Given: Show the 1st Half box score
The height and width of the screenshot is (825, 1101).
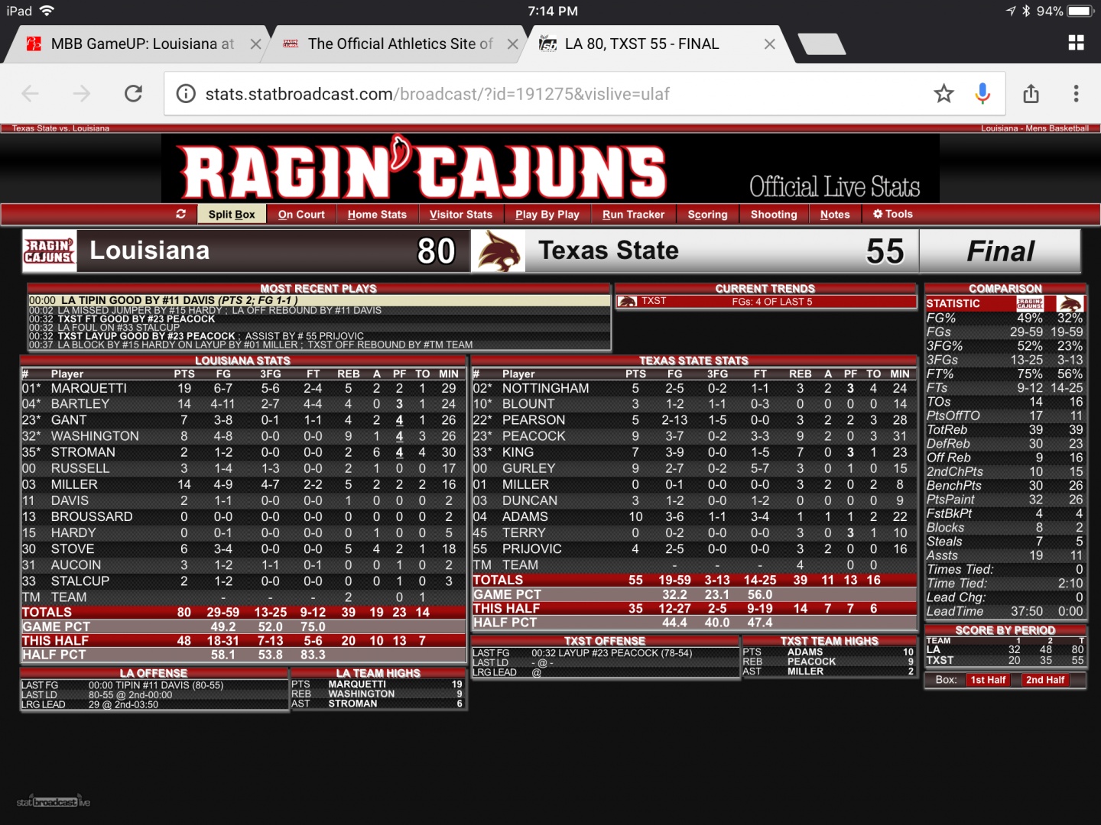Looking at the screenshot, I should click(x=988, y=680).
